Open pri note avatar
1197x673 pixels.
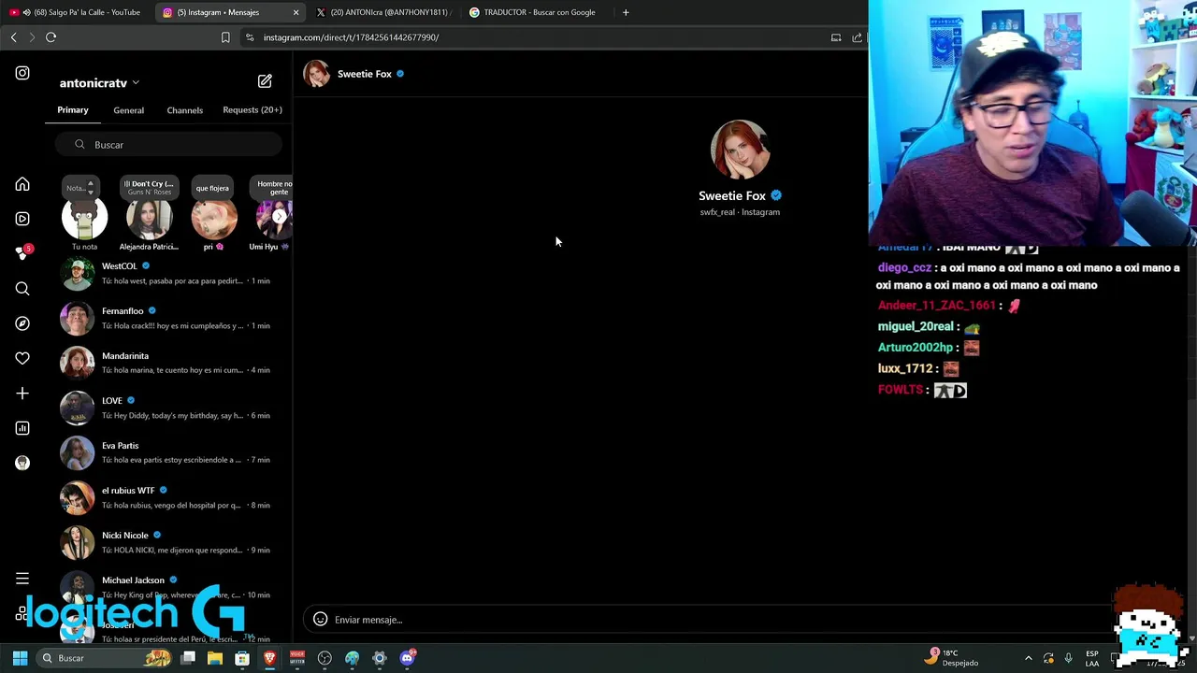click(213, 218)
